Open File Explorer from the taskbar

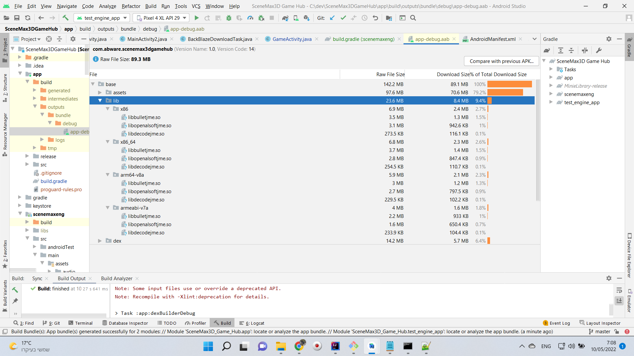click(281, 346)
